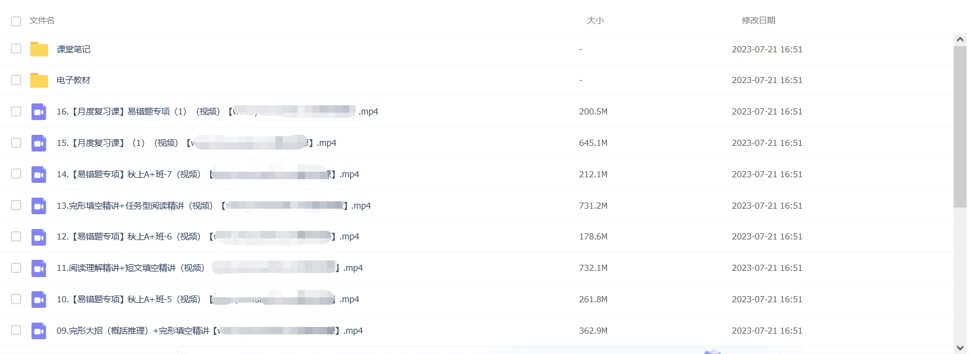Click video icon of file 09.完形大招
The height and width of the screenshot is (354, 971).
[39, 331]
